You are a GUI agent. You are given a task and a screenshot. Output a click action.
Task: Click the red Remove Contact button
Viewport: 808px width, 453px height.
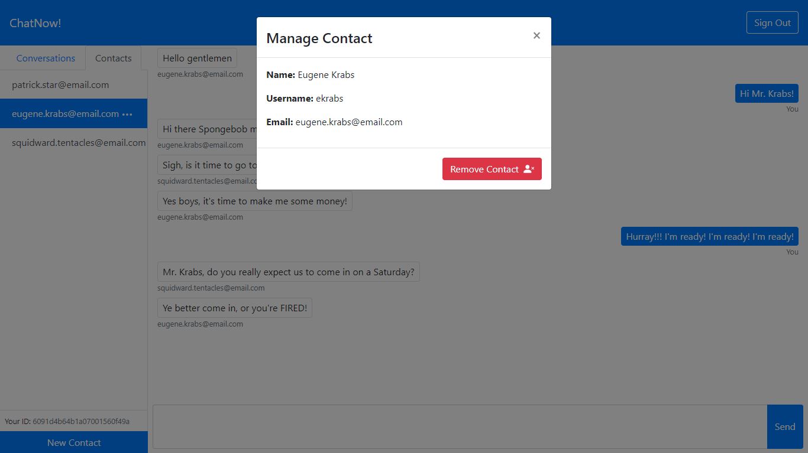(492, 169)
